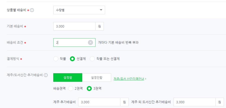Click the chevron arrow after 제주/도서 산간지역안내
Screen dimensions: 226x108
pos(146,79)
